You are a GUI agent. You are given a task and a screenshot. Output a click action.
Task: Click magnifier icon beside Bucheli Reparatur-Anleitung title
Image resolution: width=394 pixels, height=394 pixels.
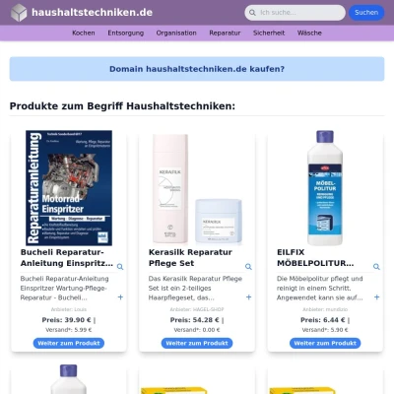pyautogui.click(x=120, y=267)
